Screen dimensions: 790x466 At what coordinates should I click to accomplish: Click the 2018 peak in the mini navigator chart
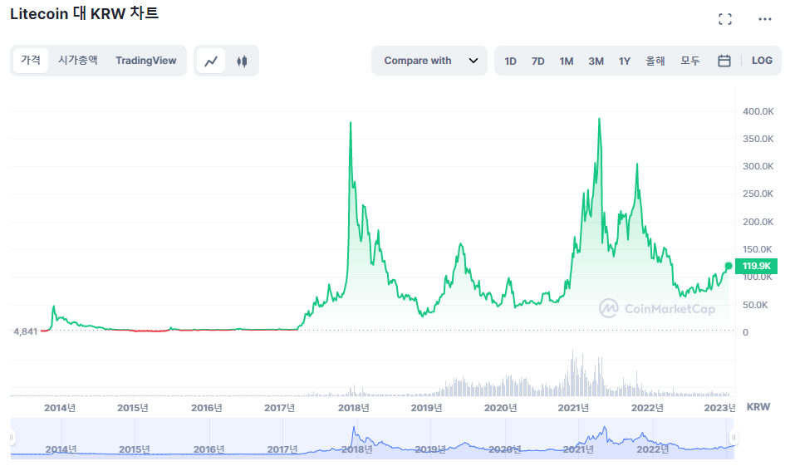click(354, 429)
